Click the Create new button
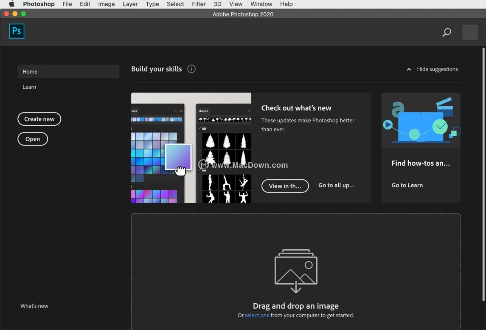 (x=39, y=119)
